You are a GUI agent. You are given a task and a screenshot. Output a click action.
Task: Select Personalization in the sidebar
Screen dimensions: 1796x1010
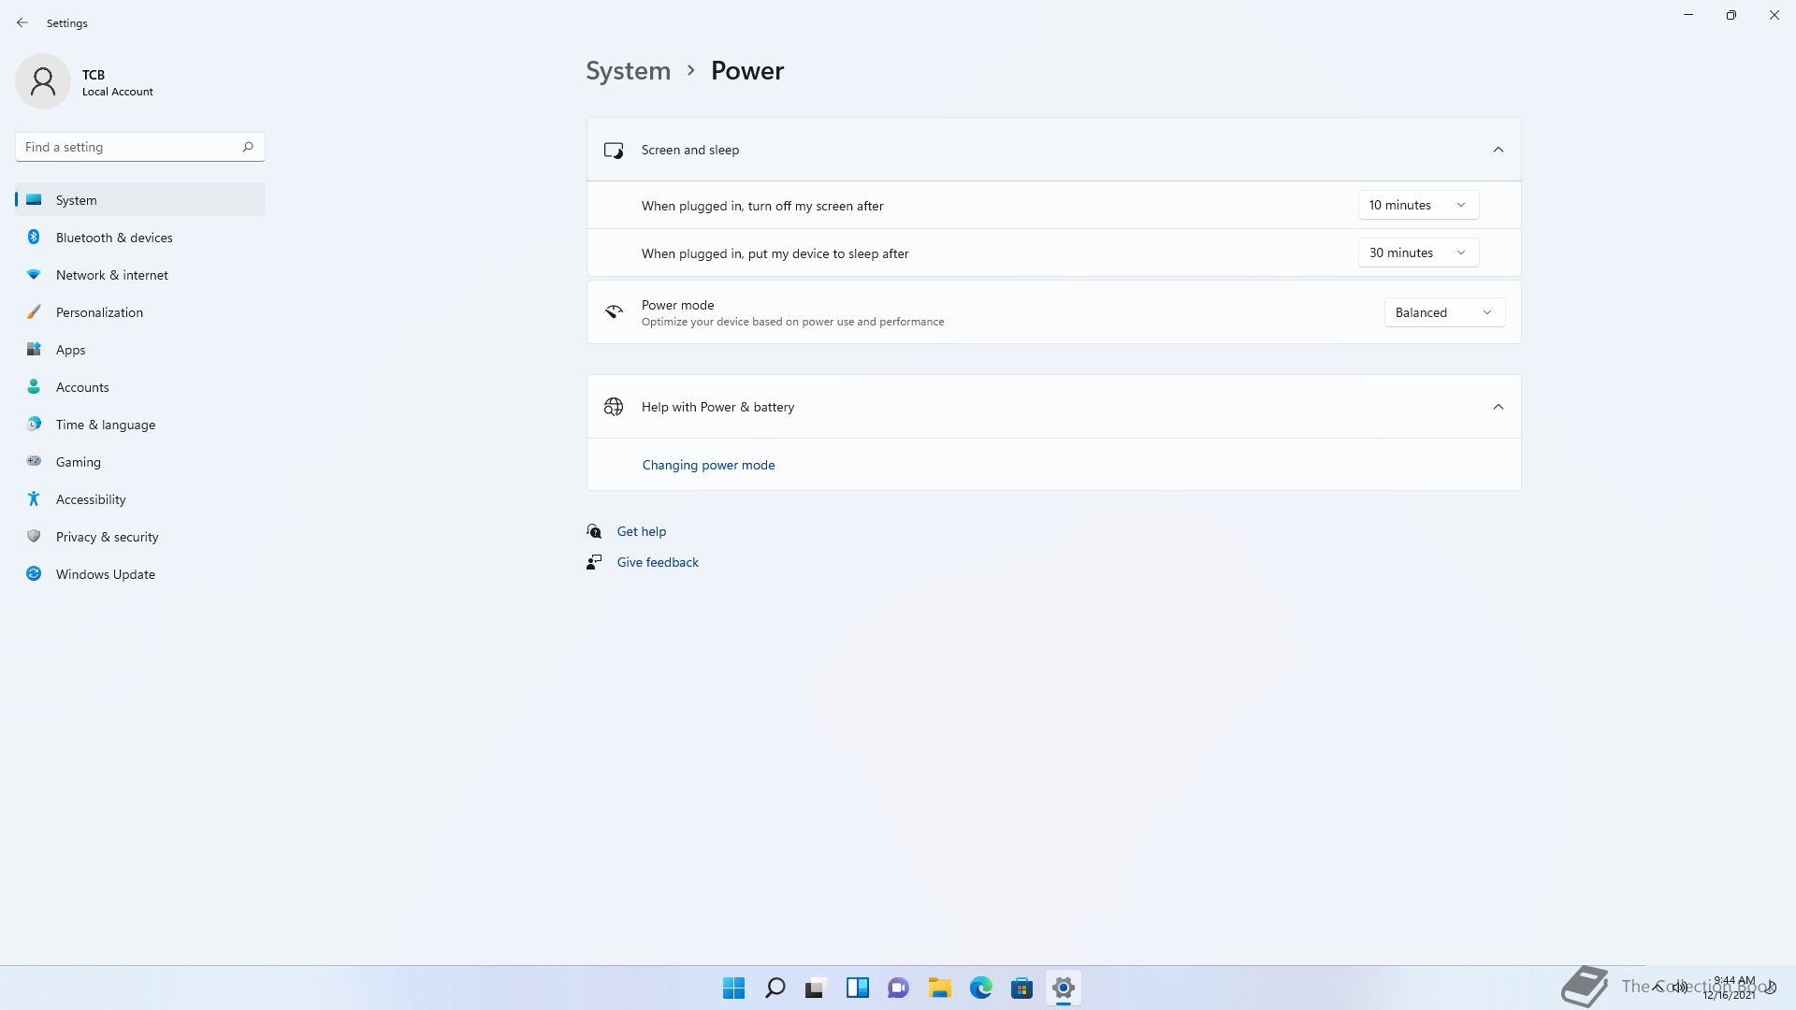click(x=99, y=312)
